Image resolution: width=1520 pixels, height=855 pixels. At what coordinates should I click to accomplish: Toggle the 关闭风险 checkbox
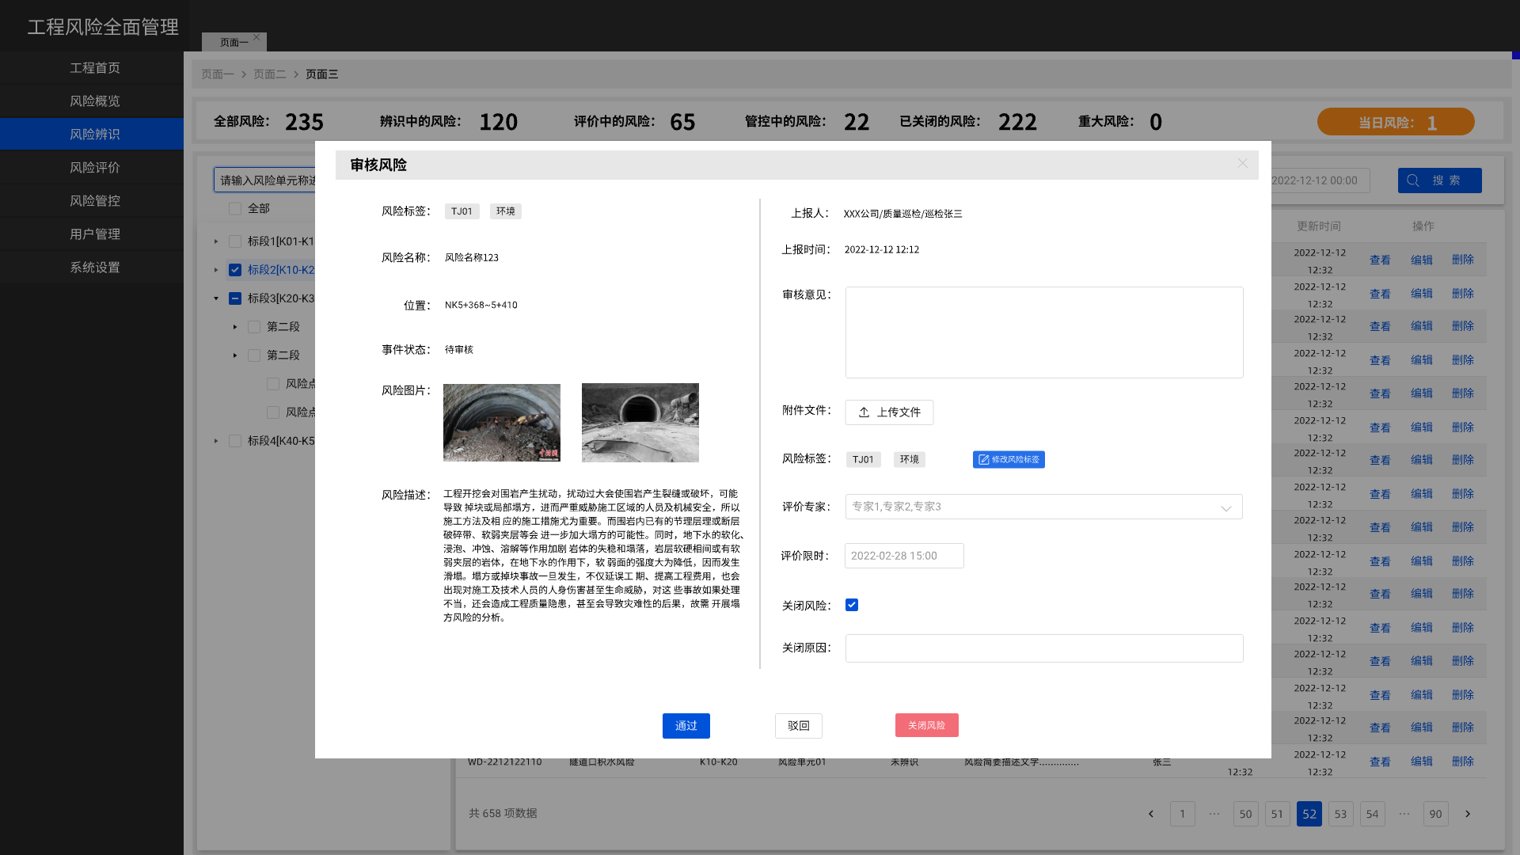(x=852, y=605)
